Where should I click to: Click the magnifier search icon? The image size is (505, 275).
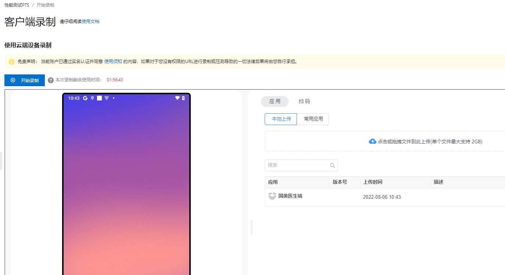(332, 165)
